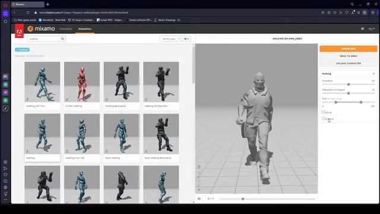This screenshot has height=214, width=380.
Task: Select Walking Left Turn animation thumbnail
Action: point(42,82)
